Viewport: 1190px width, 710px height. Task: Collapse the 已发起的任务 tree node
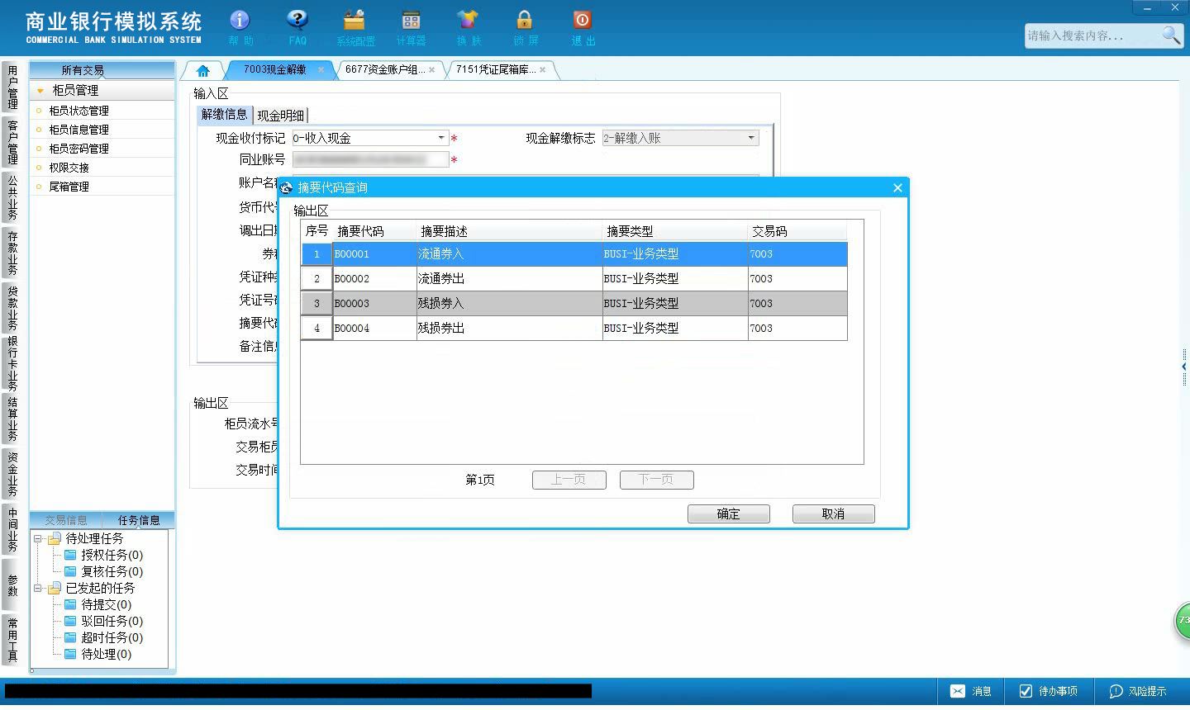[37, 588]
